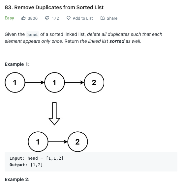The image size is (185, 186).
Task: Click the inline head code snippet
Action: 32,35
